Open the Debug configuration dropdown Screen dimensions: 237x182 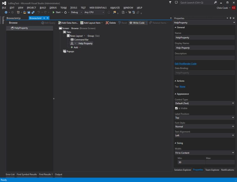[76, 12]
